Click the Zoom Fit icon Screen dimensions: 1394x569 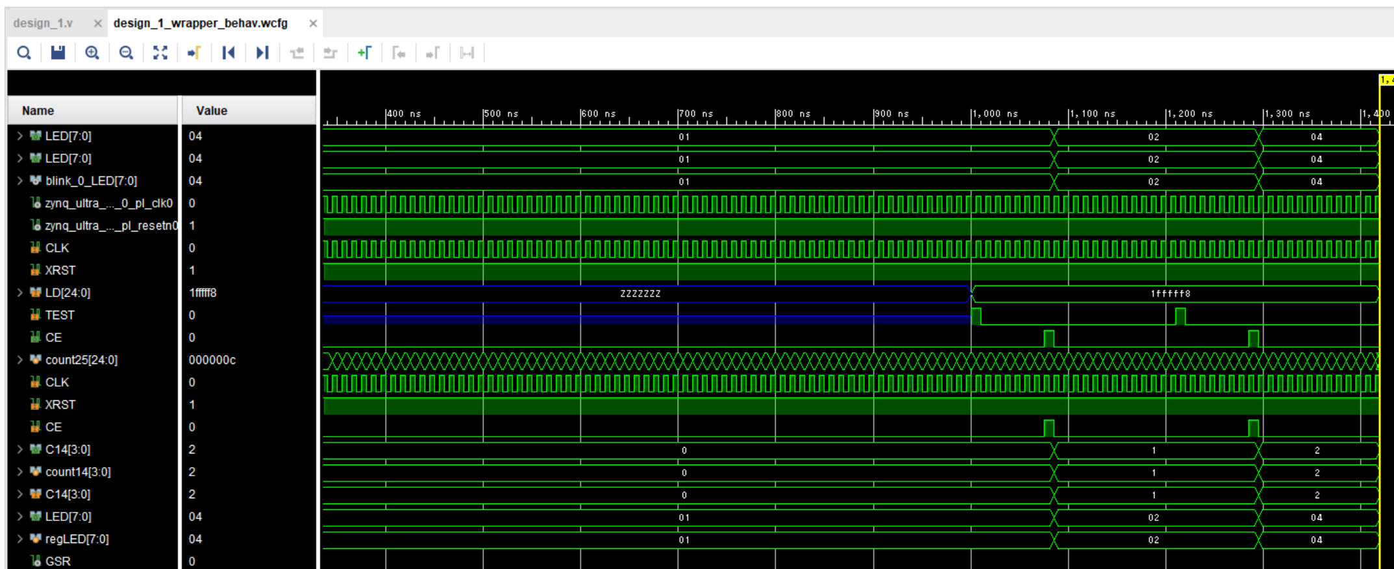pyautogui.click(x=160, y=53)
